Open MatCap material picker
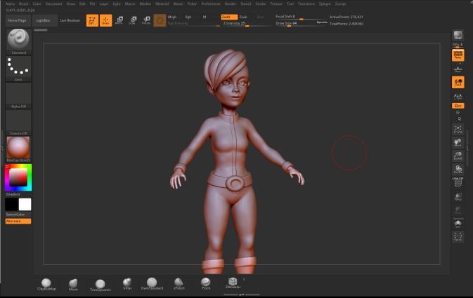 click(x=18, y=149)
